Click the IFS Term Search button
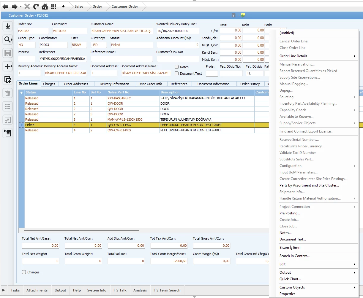Viewport: 363px width, 298px height. pos(167,290)
